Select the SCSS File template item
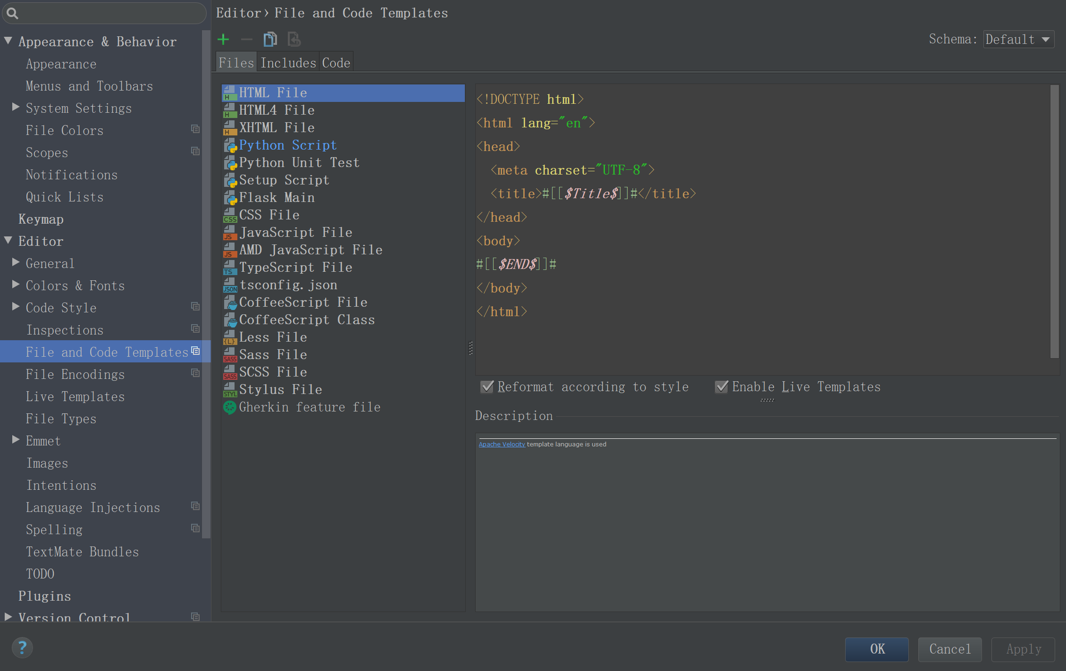The height and width of the screenshot is (671, 1066). coord(273,372)
